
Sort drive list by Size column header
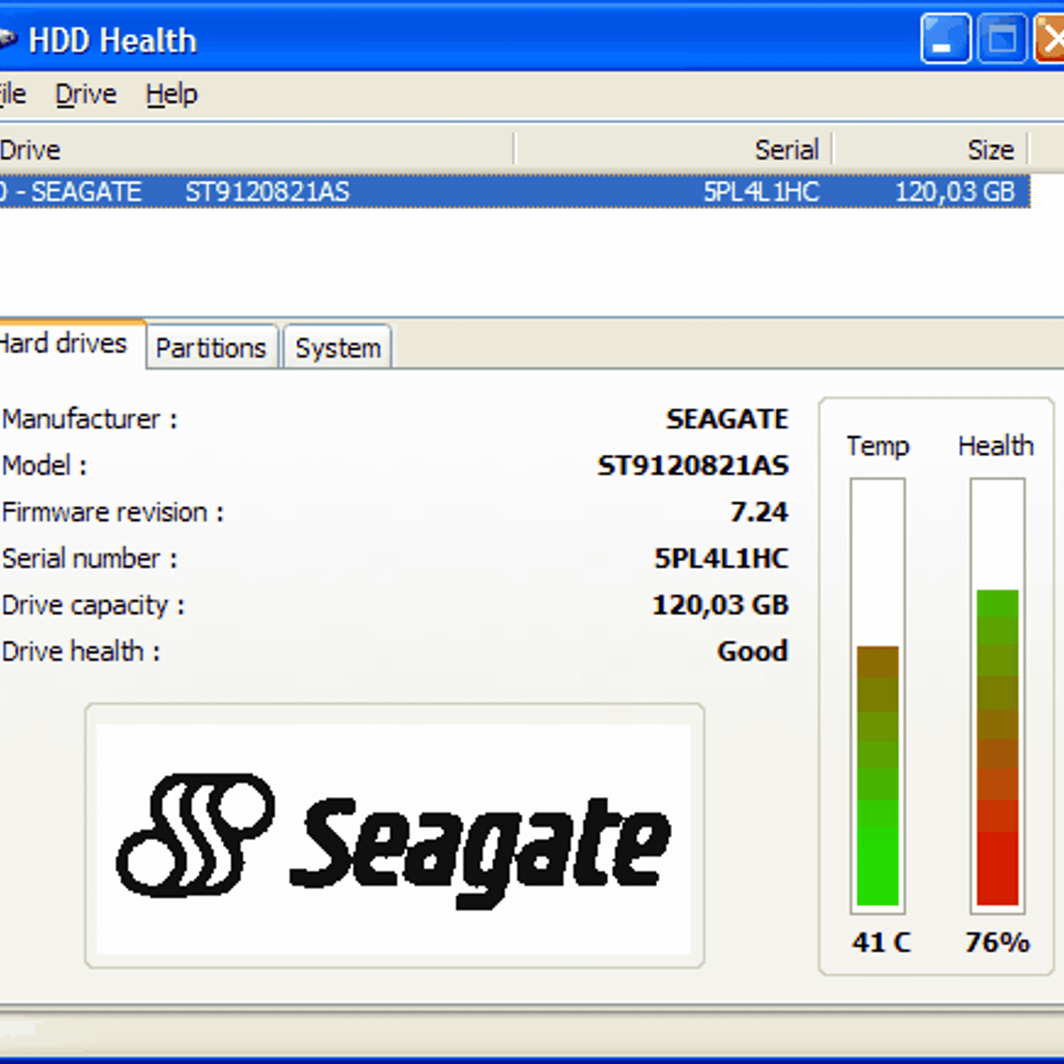[930, 149]
